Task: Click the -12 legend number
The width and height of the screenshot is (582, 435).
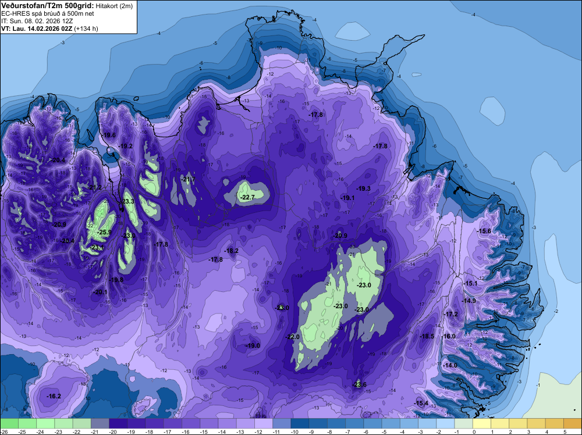Action: coord(259,432)
